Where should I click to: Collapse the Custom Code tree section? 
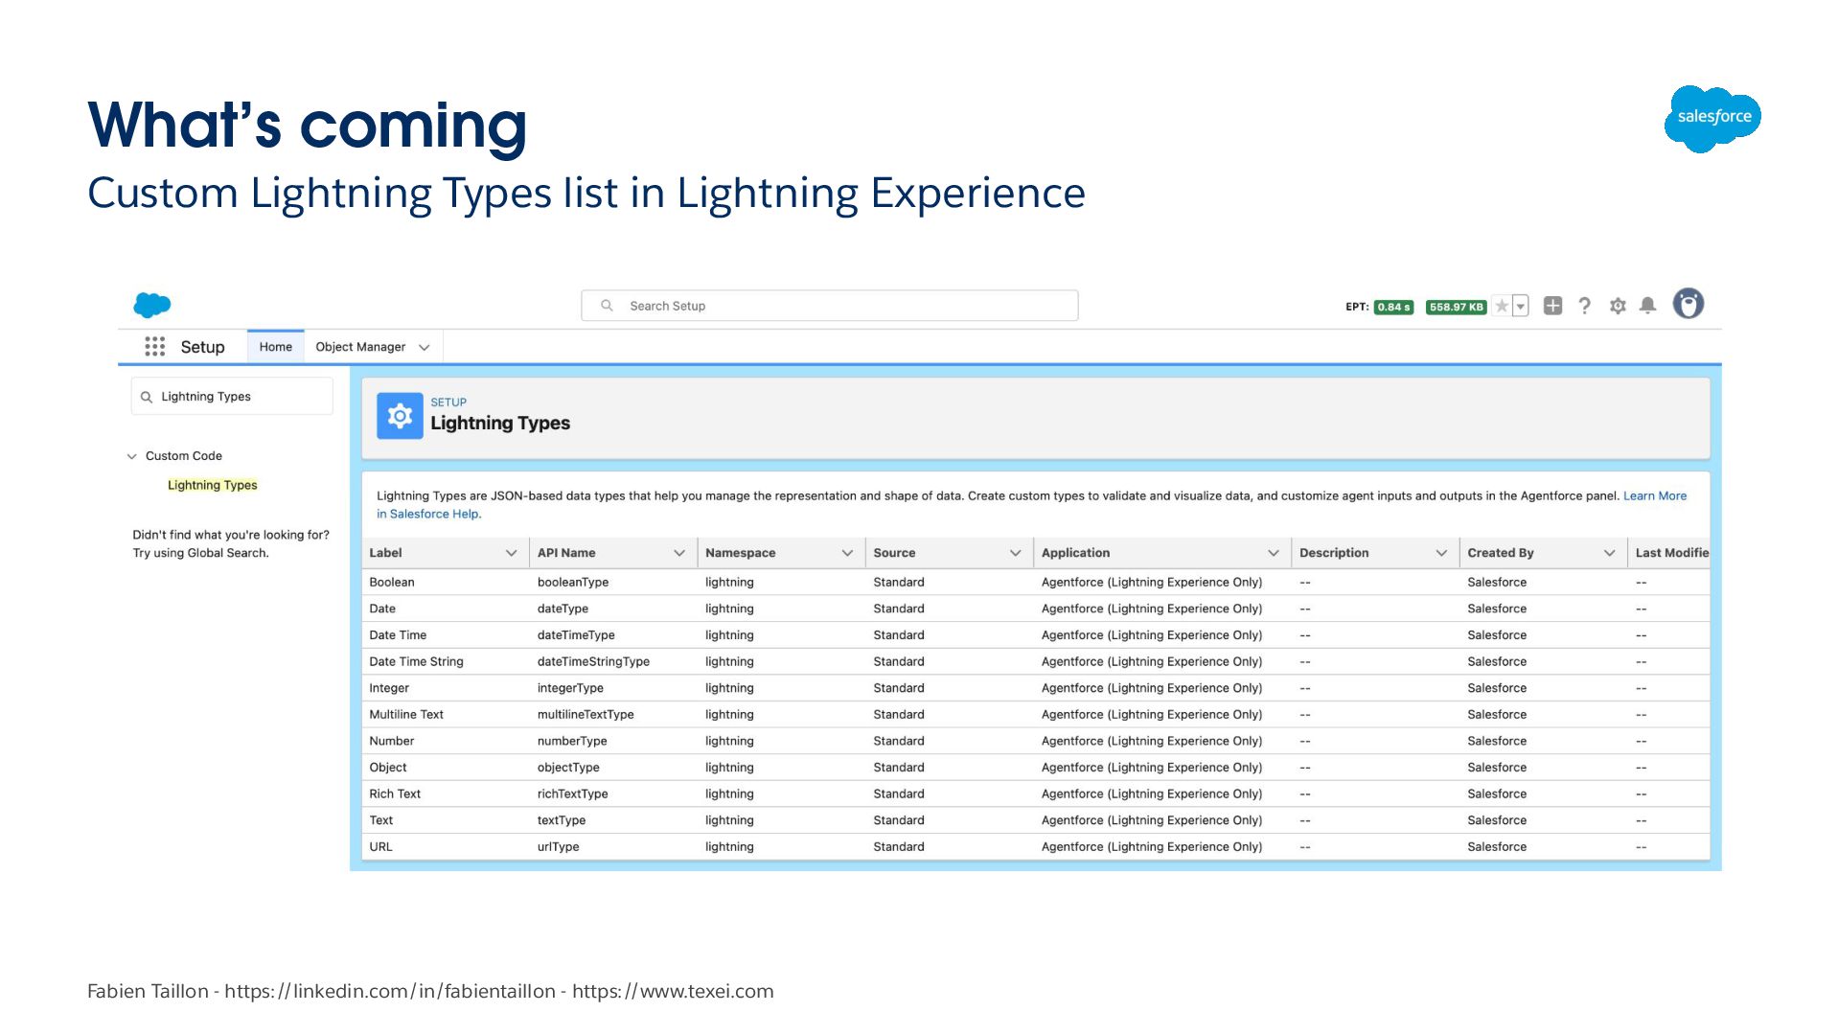point(132,456)
